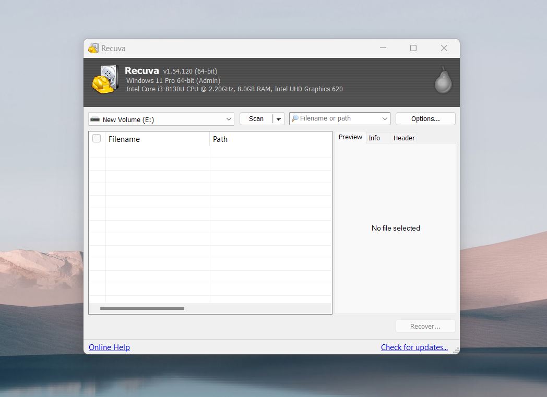
Task: Click the Check for updates... link
Action: pyautogui.click(x=414, y=347)
